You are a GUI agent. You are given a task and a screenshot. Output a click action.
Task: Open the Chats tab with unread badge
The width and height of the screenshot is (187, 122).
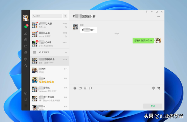(26, 27)
